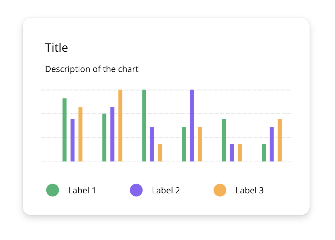This screenshot has width=335, height=240.
Task: Select first group's orange bar
Action: point(80,134)
